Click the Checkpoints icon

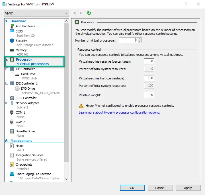[x=12, y=165]
